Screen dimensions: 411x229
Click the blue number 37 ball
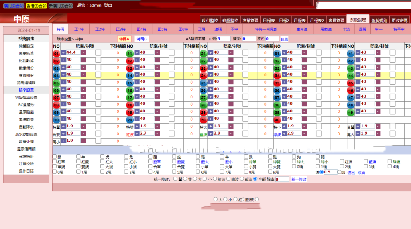coord(277,98)
